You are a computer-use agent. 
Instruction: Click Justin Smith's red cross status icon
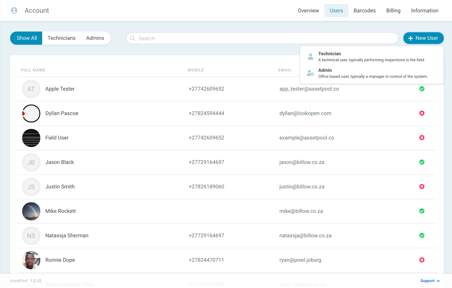[x=422, y=187]
